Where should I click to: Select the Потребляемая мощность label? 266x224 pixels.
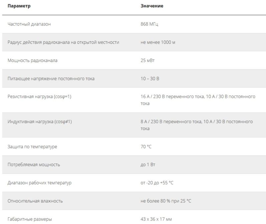click(34, 165)
